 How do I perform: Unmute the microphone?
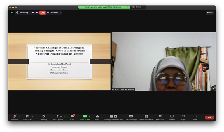click(15, 116)
